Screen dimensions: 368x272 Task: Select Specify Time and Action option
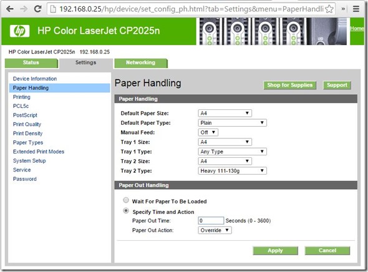[x=126, y=211]
